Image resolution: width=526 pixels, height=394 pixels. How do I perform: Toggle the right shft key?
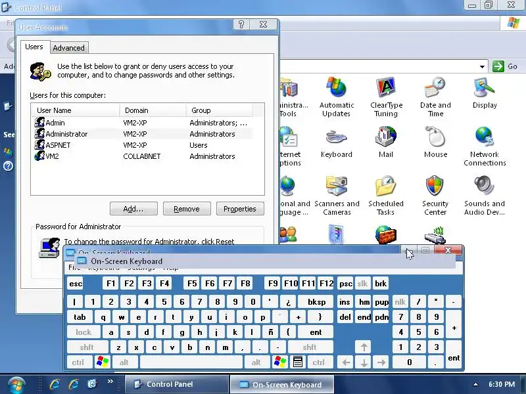310,347
